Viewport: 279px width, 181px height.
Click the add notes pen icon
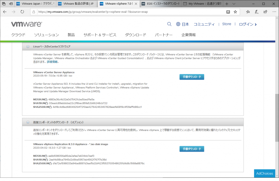pyautogui.click(x=257, y=12)
